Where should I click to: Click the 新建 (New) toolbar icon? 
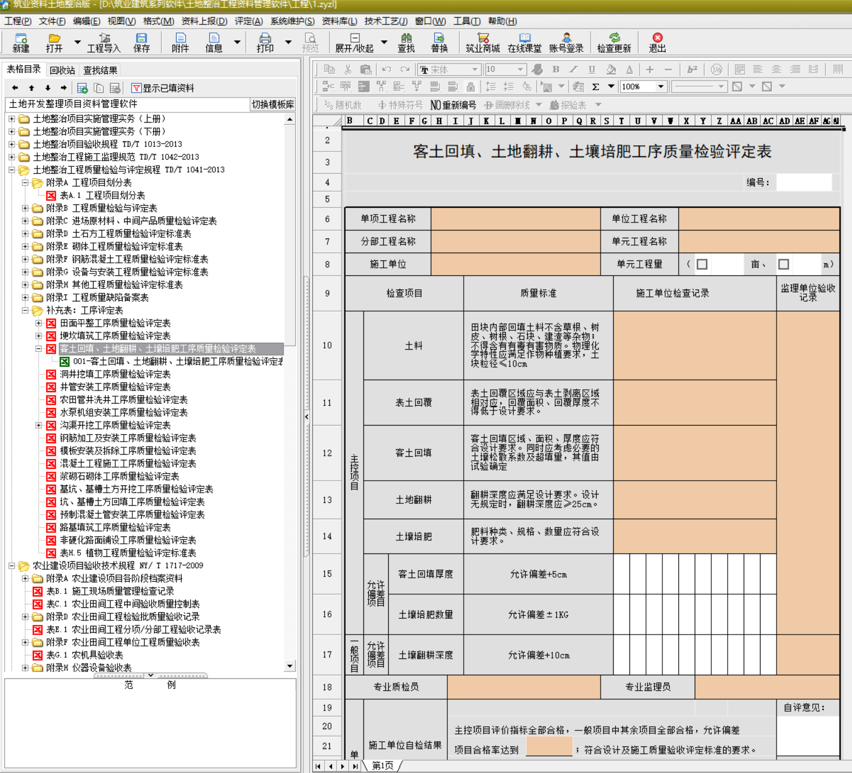[x=21, y=43]
